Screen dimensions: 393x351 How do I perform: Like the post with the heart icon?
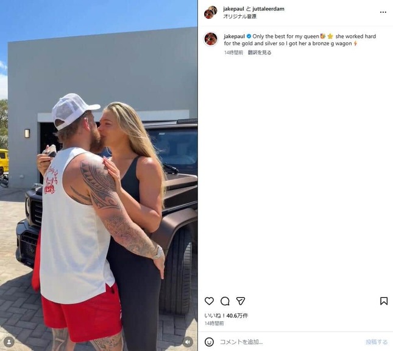pos(209,301)
